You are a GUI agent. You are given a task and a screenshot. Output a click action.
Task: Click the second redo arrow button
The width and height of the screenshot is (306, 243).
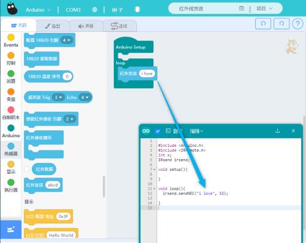[x=282, y=23]
